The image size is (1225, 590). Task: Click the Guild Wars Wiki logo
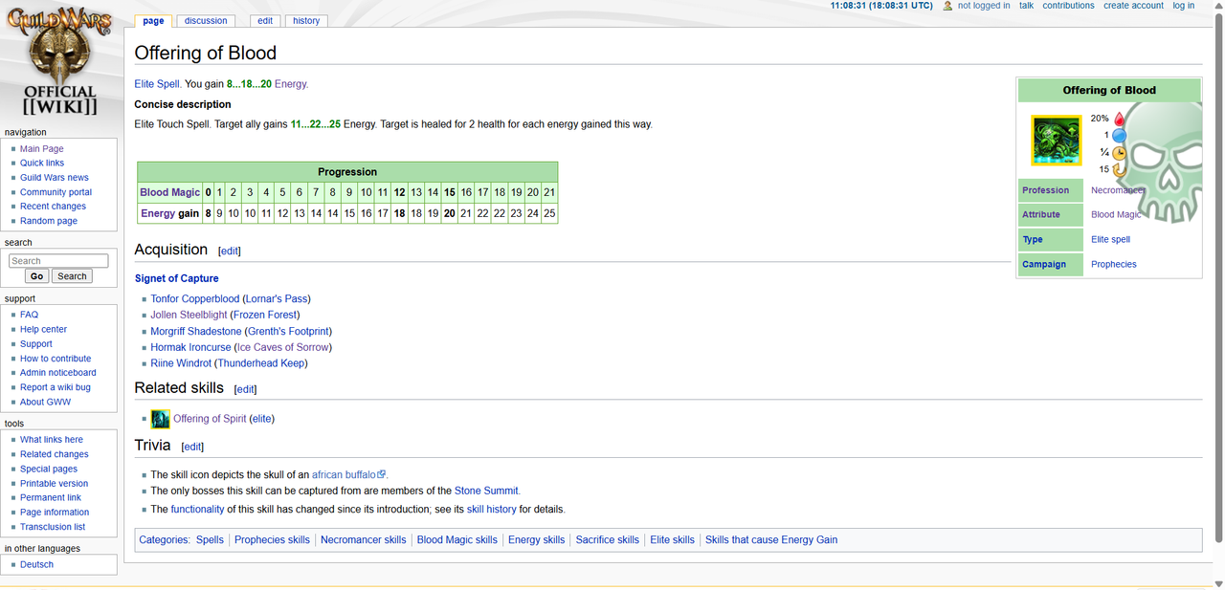point(59,61)
